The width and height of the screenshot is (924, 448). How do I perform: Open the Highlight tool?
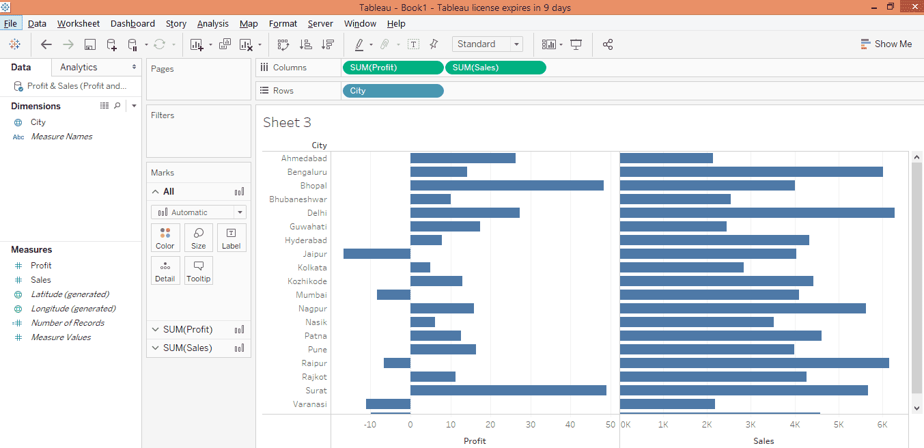click(360, 44)
